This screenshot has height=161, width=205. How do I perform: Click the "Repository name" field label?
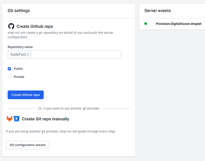point(20,47)
